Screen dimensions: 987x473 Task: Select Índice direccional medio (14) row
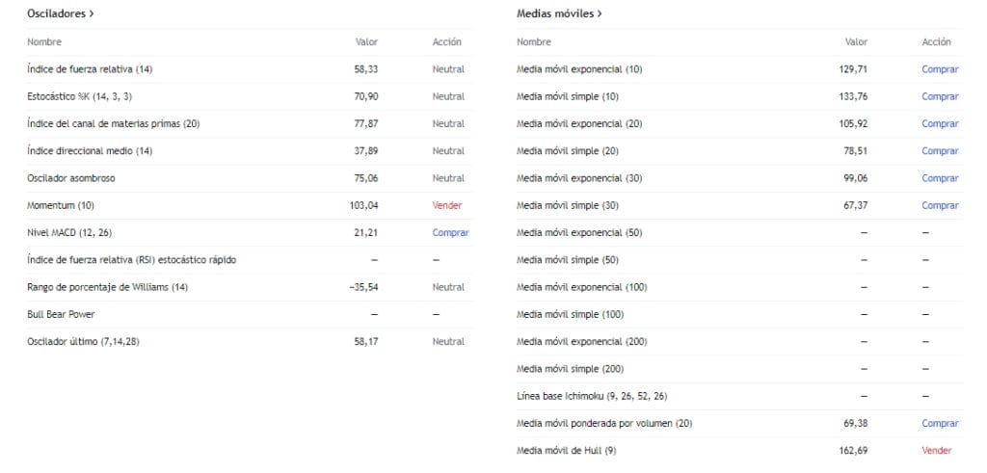pyautogui.click(x=90, y=151)
